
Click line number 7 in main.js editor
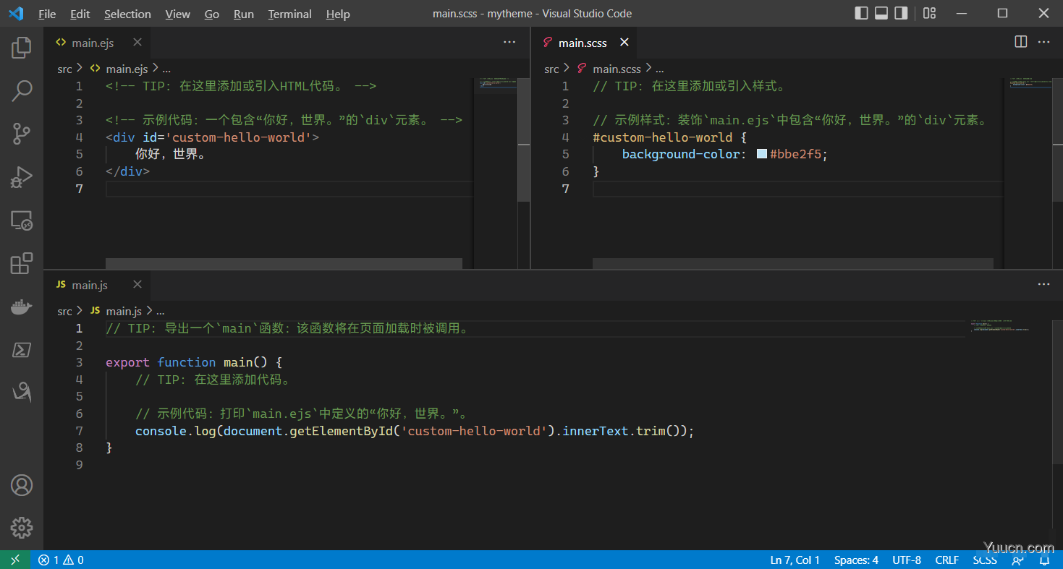click(x=79, y=431)
